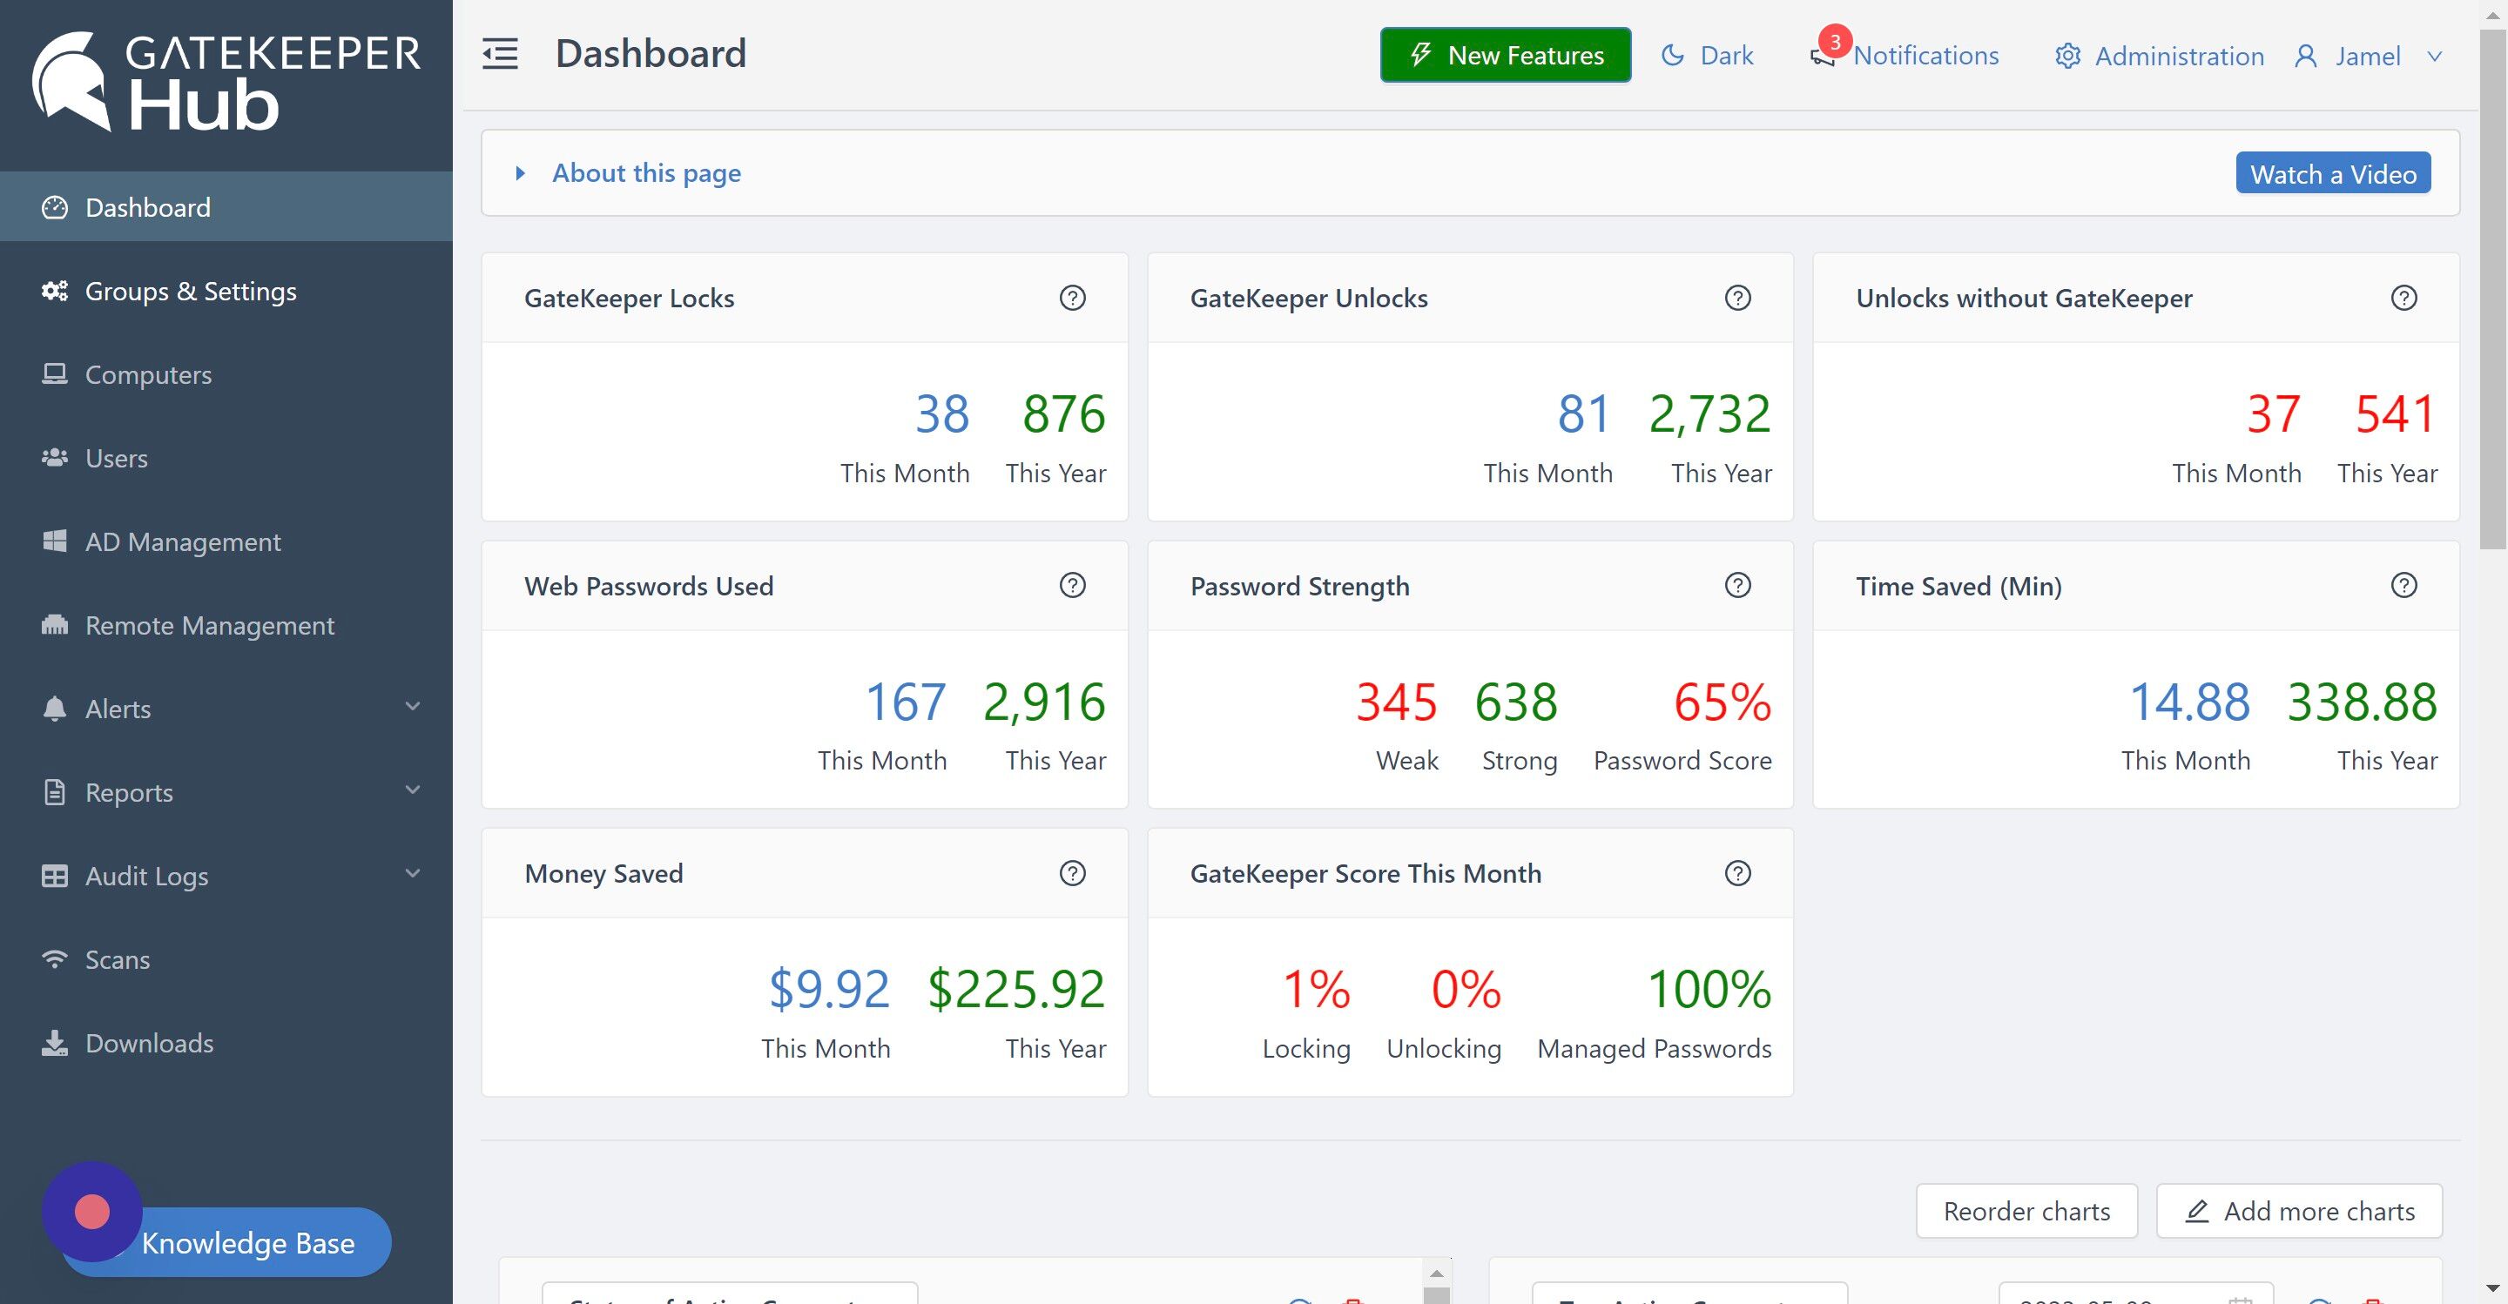This screenshot has width=2508, height=1304.
Task: Click the 345 Weak passwords value
Action: (x=1396, y=702)
